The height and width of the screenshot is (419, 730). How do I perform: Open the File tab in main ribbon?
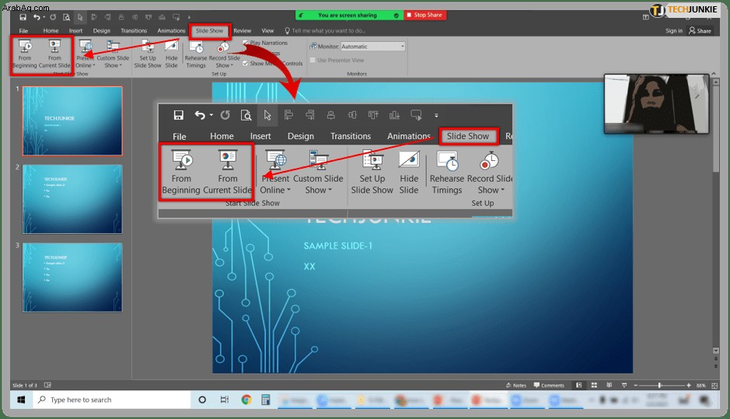[x=23, y=31]
